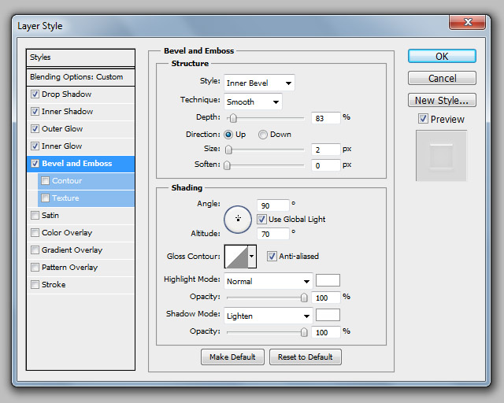504x403 pixels.
Task: Enable the Satin checkbox
Action: (35, 216)
